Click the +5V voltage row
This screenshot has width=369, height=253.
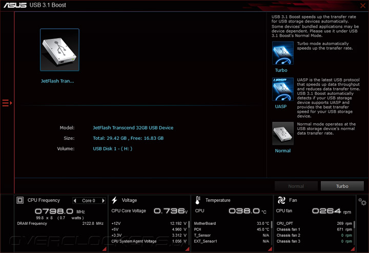pyautogui.click(x=149, y=229)
